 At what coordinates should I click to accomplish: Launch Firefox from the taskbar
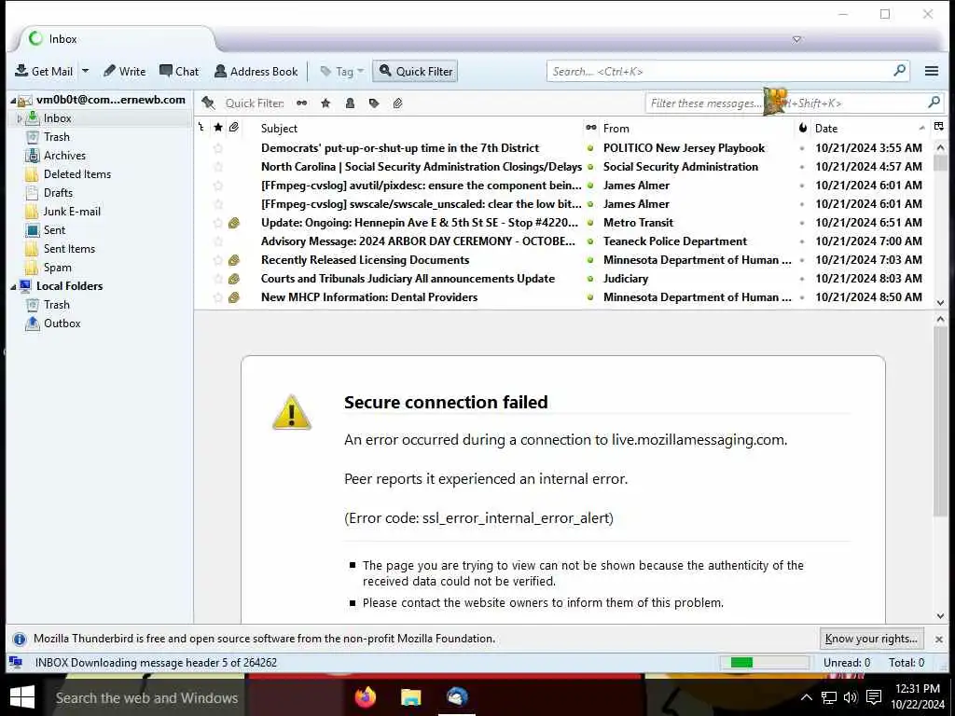click(365, 697)
